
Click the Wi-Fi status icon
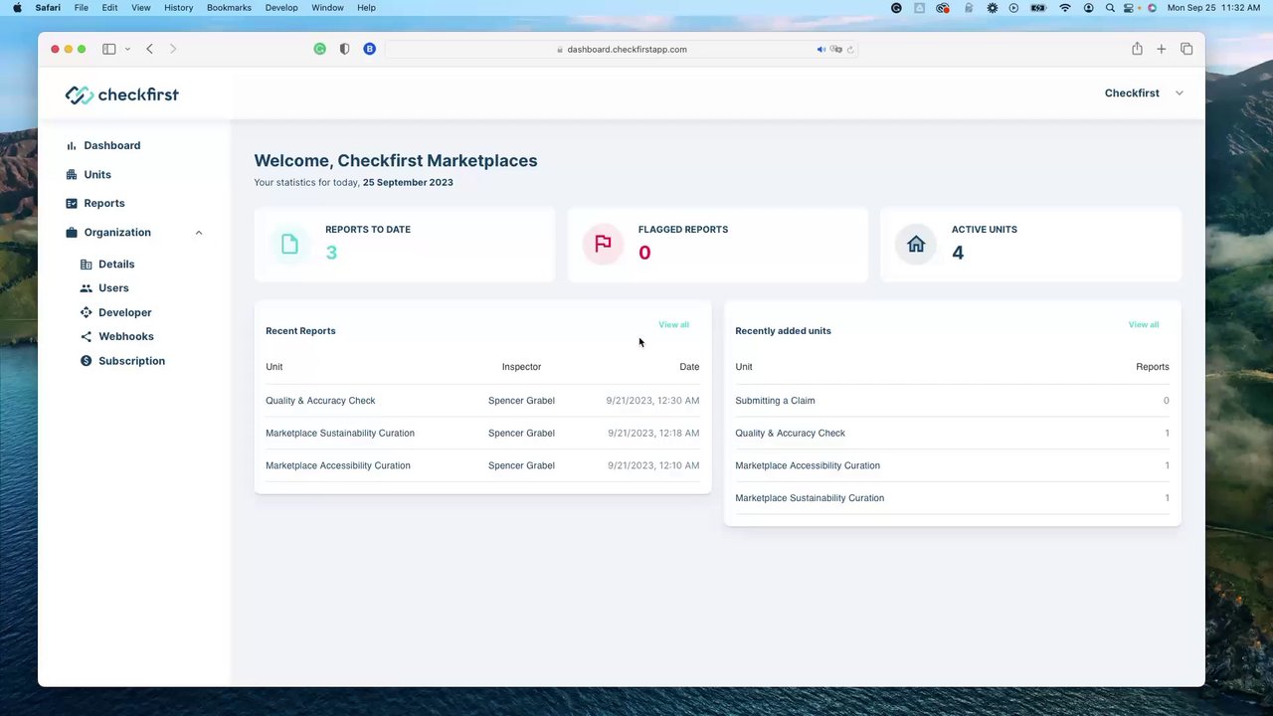point(1065,8)
